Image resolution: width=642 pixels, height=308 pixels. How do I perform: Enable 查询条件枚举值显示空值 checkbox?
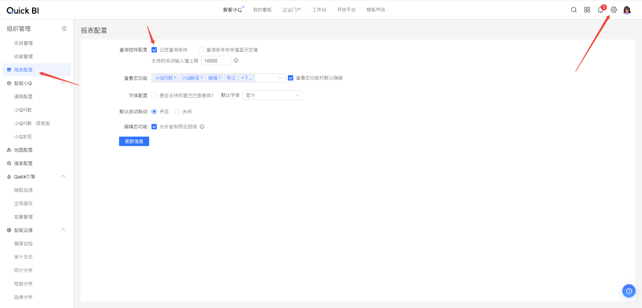[201, 50]
